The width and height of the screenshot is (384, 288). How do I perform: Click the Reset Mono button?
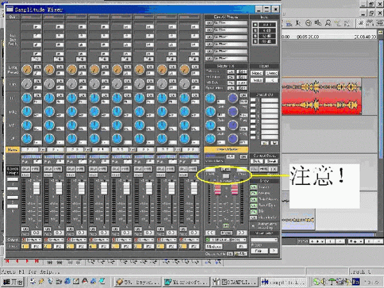pos(257,73)
